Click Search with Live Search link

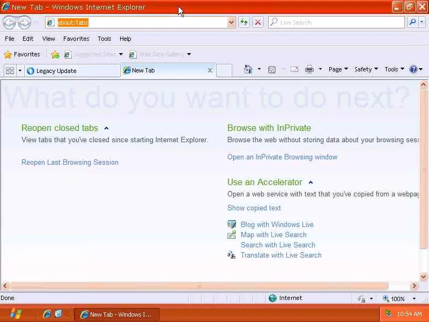coord(278,245)
